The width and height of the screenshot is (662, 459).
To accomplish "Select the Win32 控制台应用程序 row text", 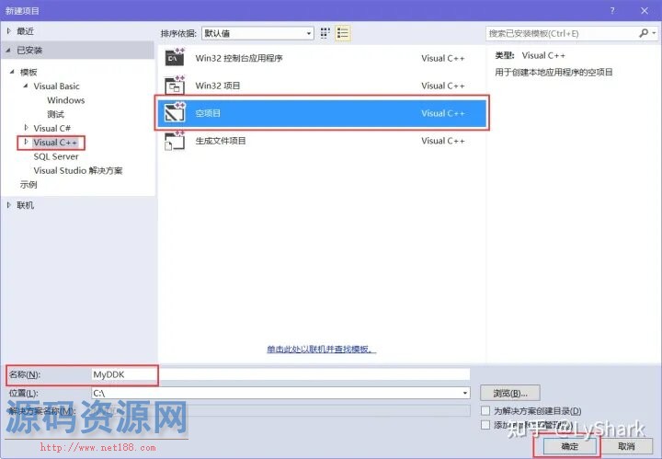I will pyautogui.click(x=239, y=58).
